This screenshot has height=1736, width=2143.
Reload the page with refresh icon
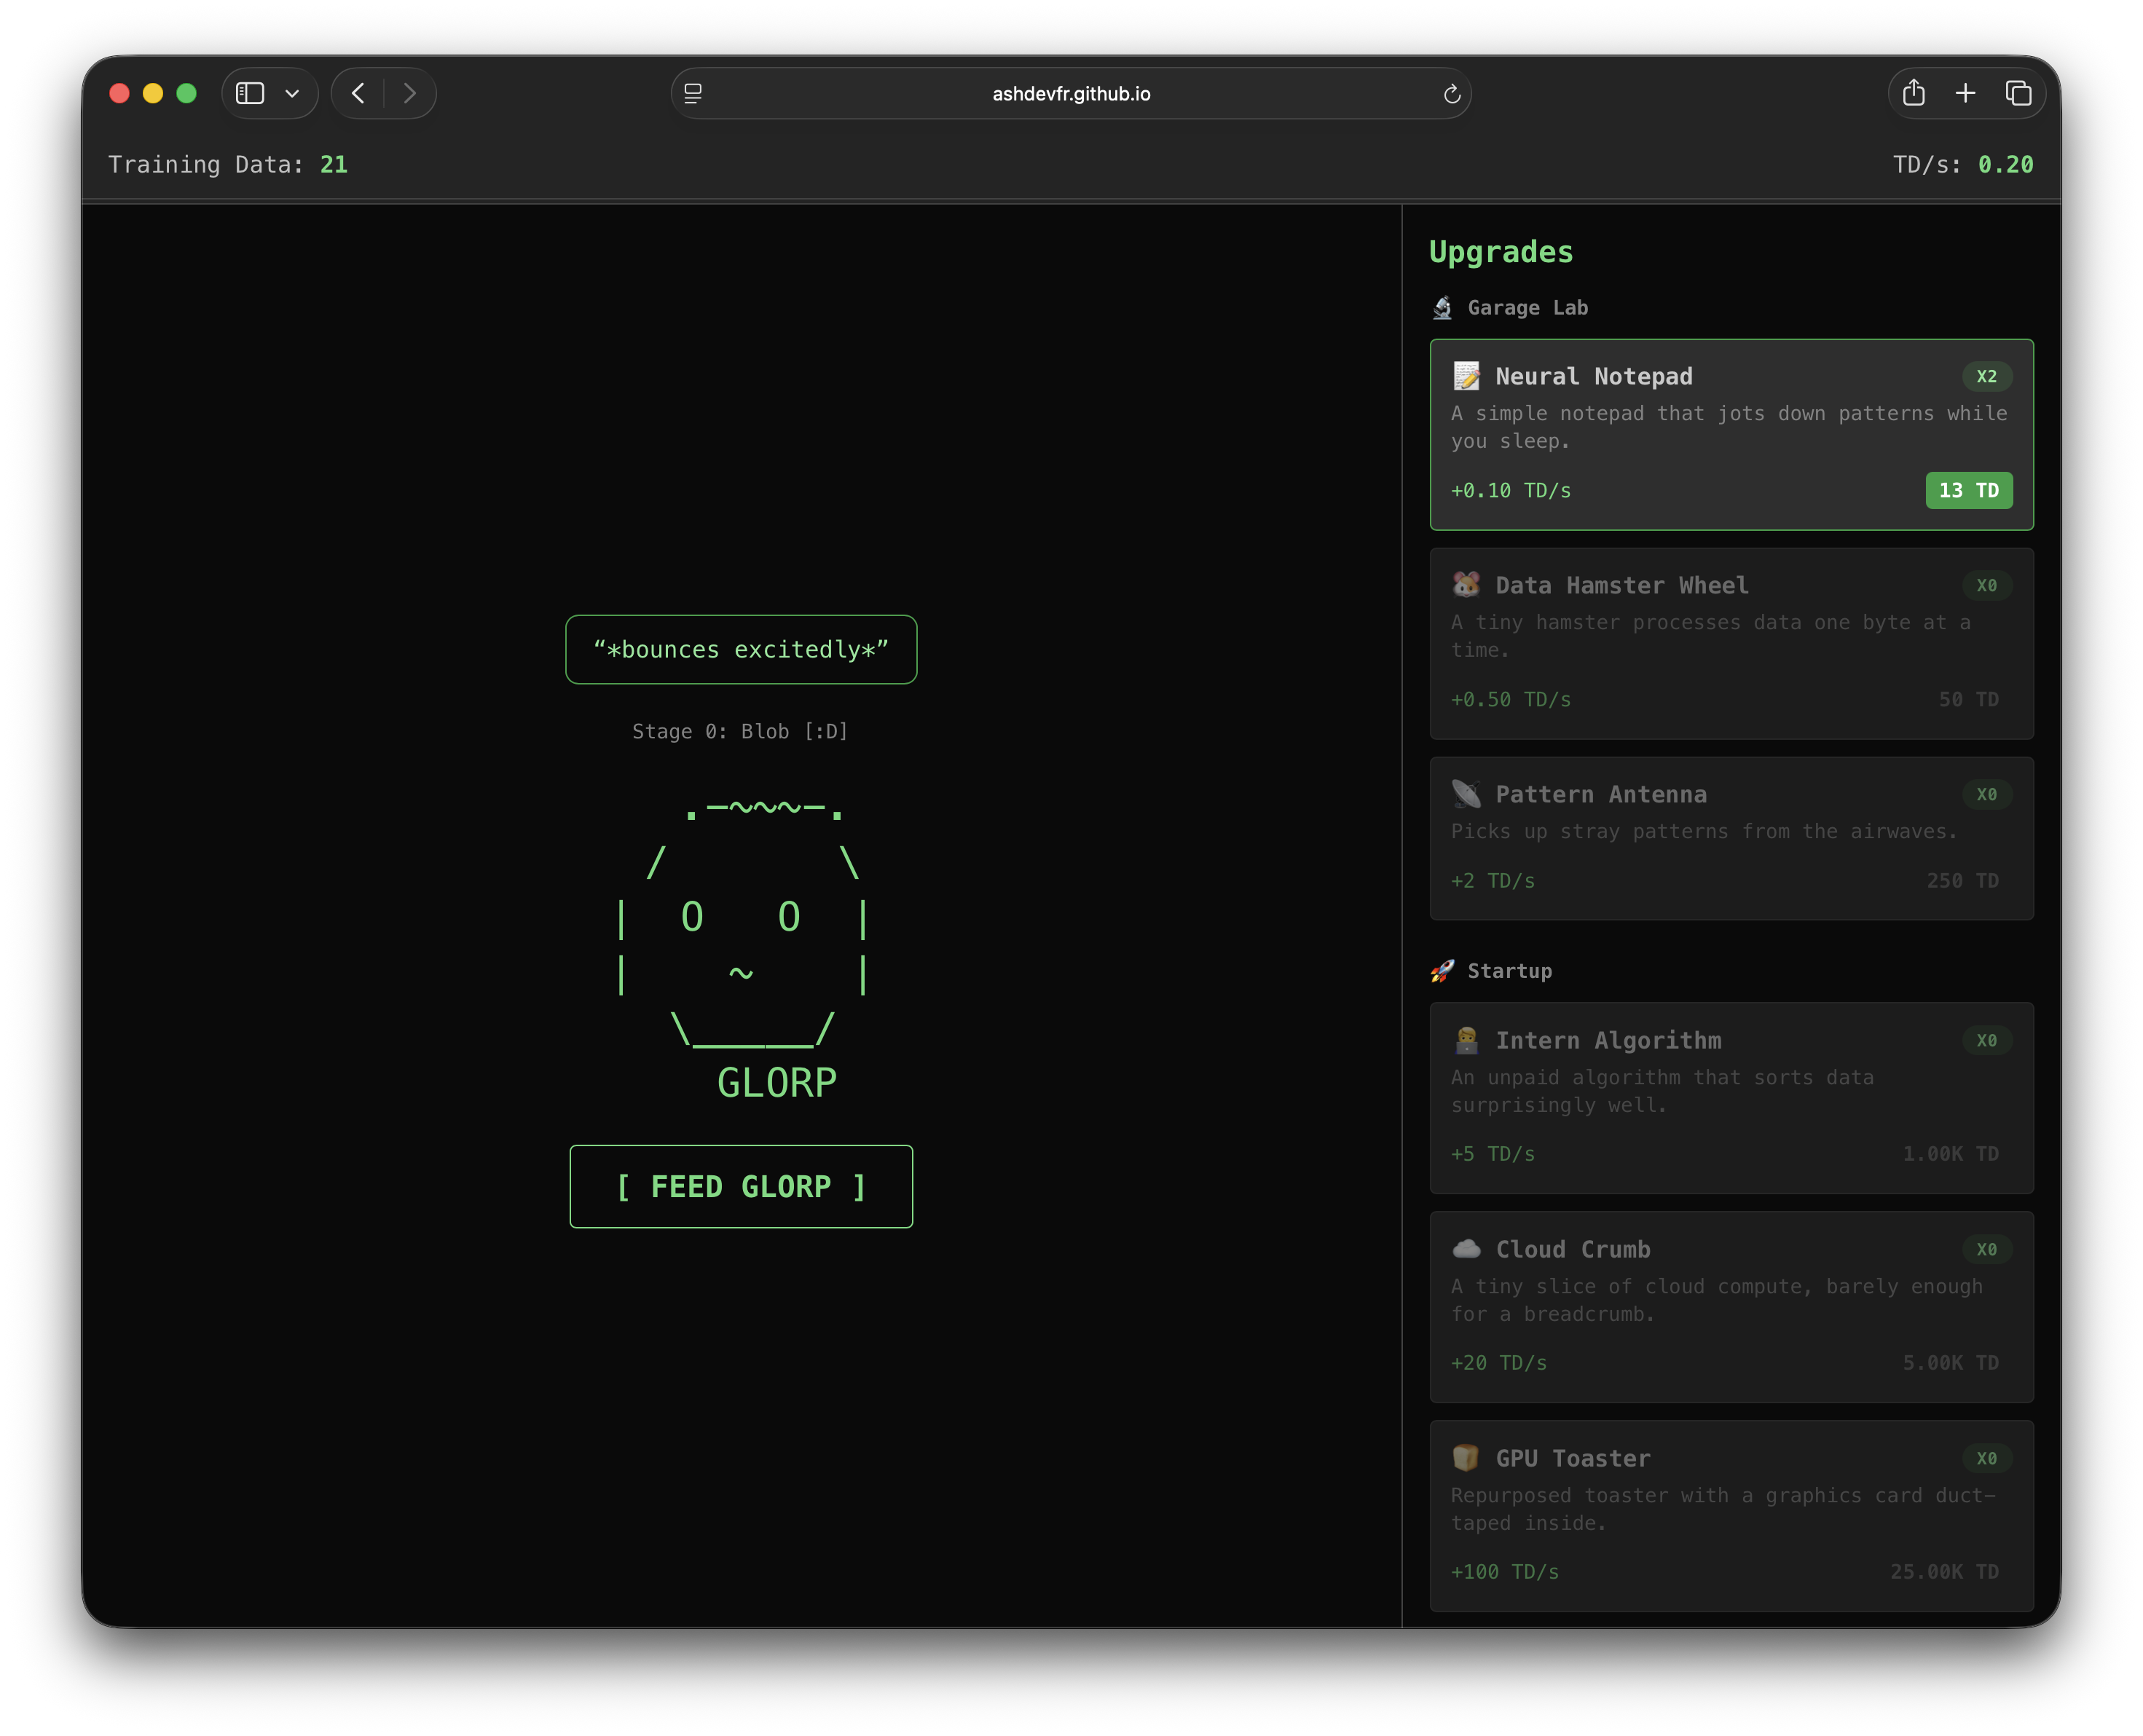coord(1452,94)
